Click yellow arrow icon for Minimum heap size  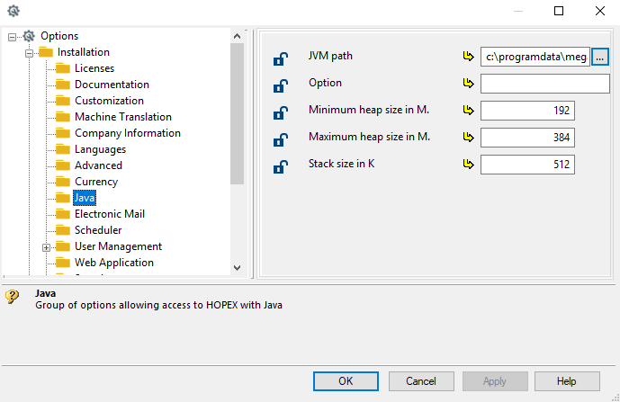[468, 110]
